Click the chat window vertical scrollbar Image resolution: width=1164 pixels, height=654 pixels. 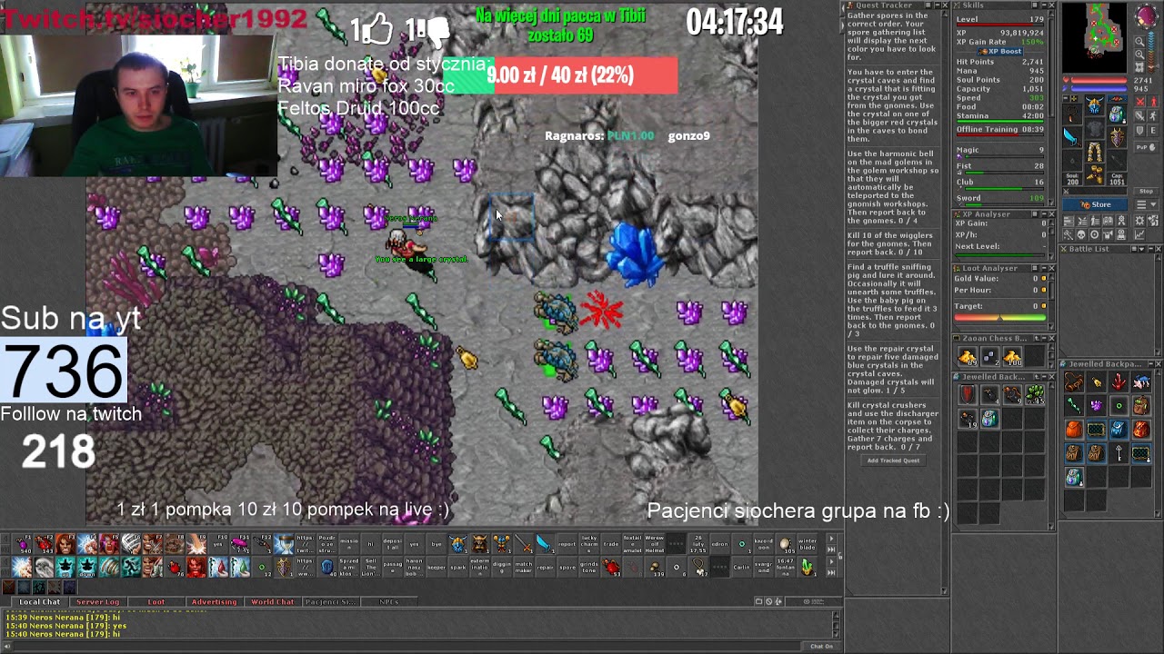837,624
